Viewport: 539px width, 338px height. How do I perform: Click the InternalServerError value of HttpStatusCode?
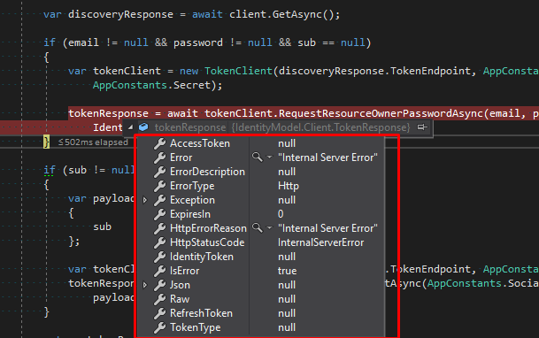(x=320, y=242)
